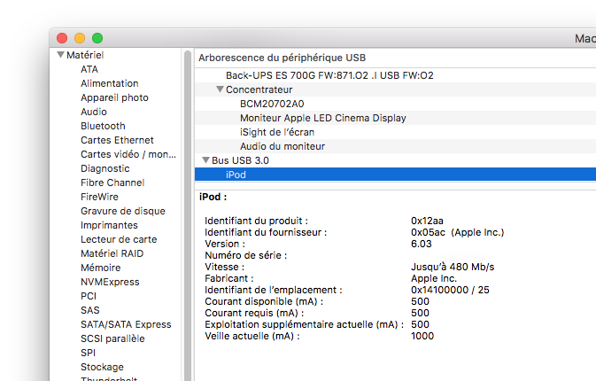Open SATA/SATA Express category

(x=126, y=324)
